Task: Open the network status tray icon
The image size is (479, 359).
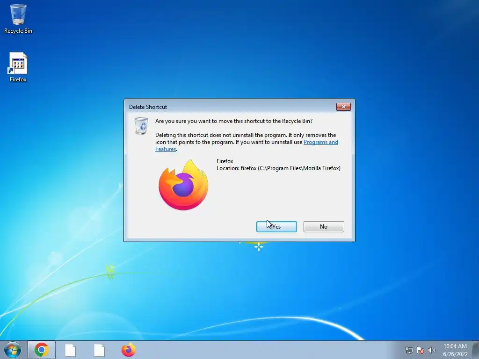Action: 409,350
